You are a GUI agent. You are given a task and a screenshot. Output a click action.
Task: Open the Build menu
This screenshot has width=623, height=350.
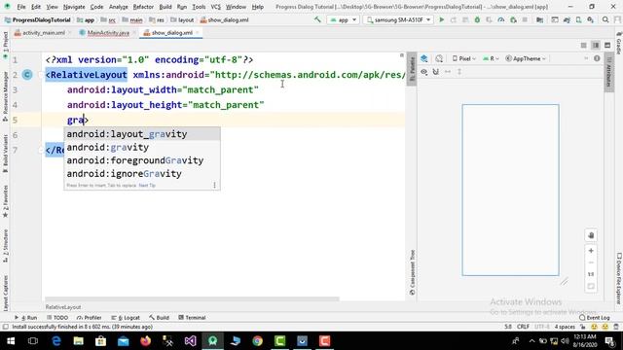coord(165,7)
